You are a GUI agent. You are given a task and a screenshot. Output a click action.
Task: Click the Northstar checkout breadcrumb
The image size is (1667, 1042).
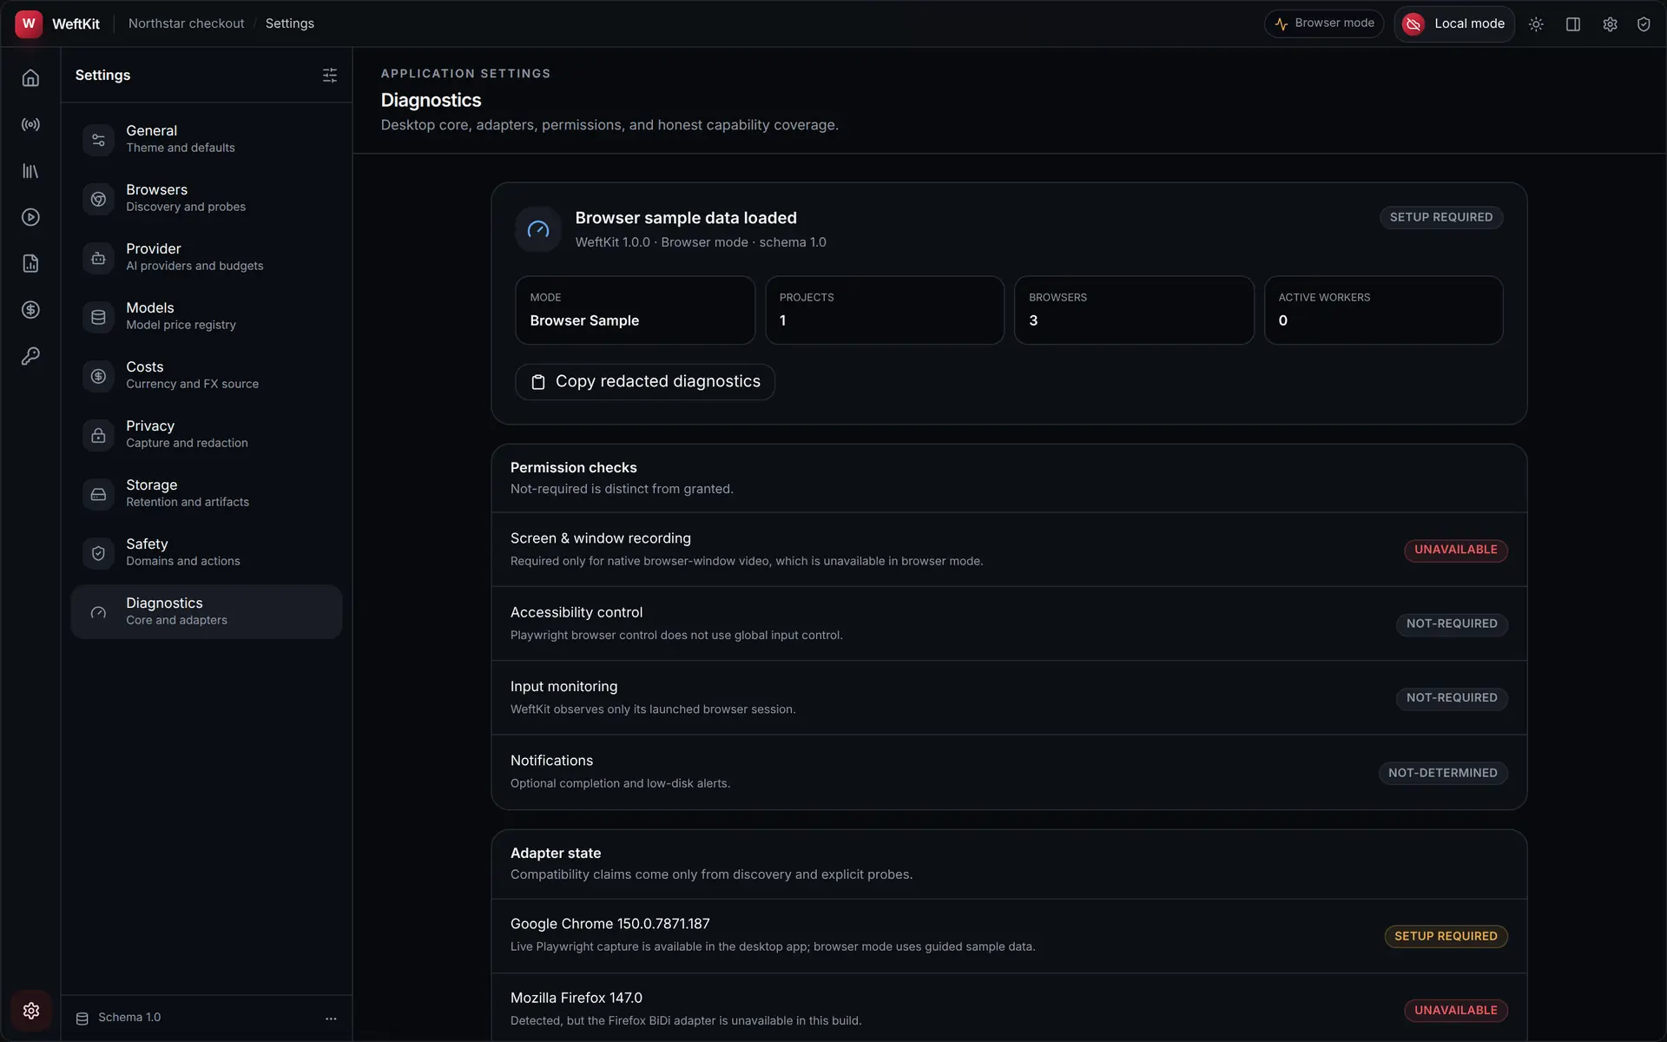point(187,23)
